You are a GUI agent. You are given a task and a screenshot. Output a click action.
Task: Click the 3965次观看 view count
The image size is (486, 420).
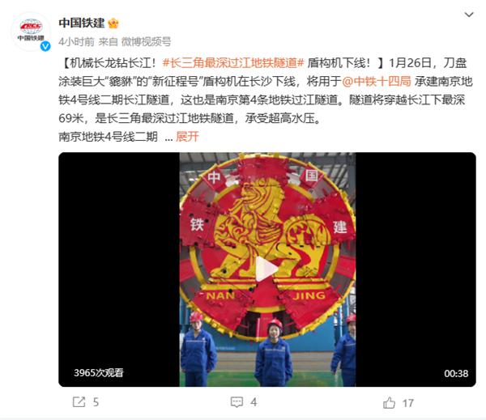[99, 372]
